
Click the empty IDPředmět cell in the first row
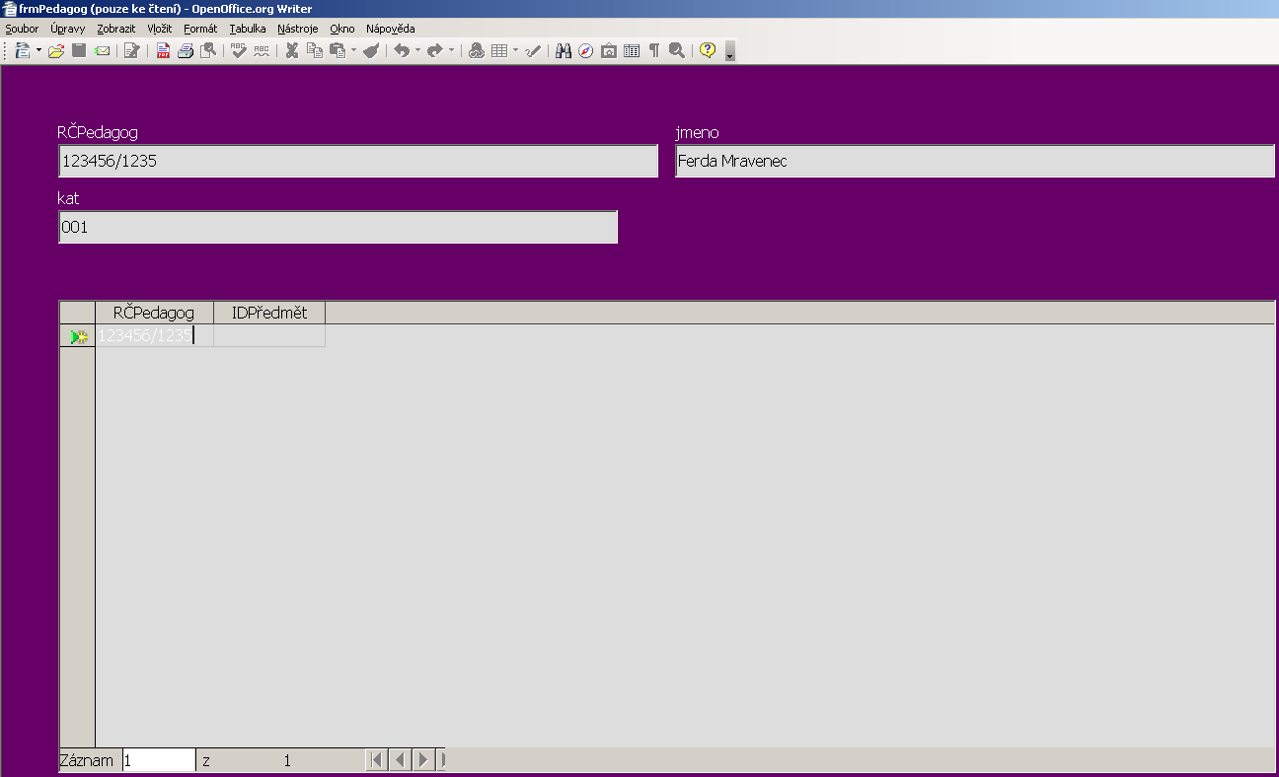tap(269, 335)
